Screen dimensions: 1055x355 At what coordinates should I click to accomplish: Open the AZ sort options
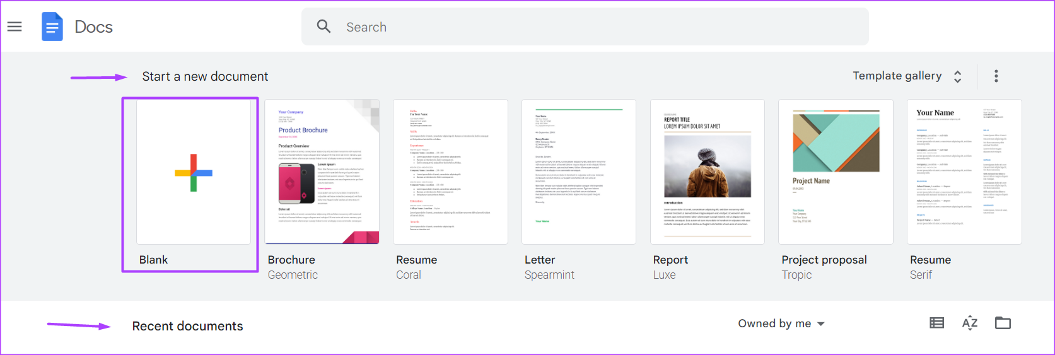pyautogui.click(x=969, y=323)
